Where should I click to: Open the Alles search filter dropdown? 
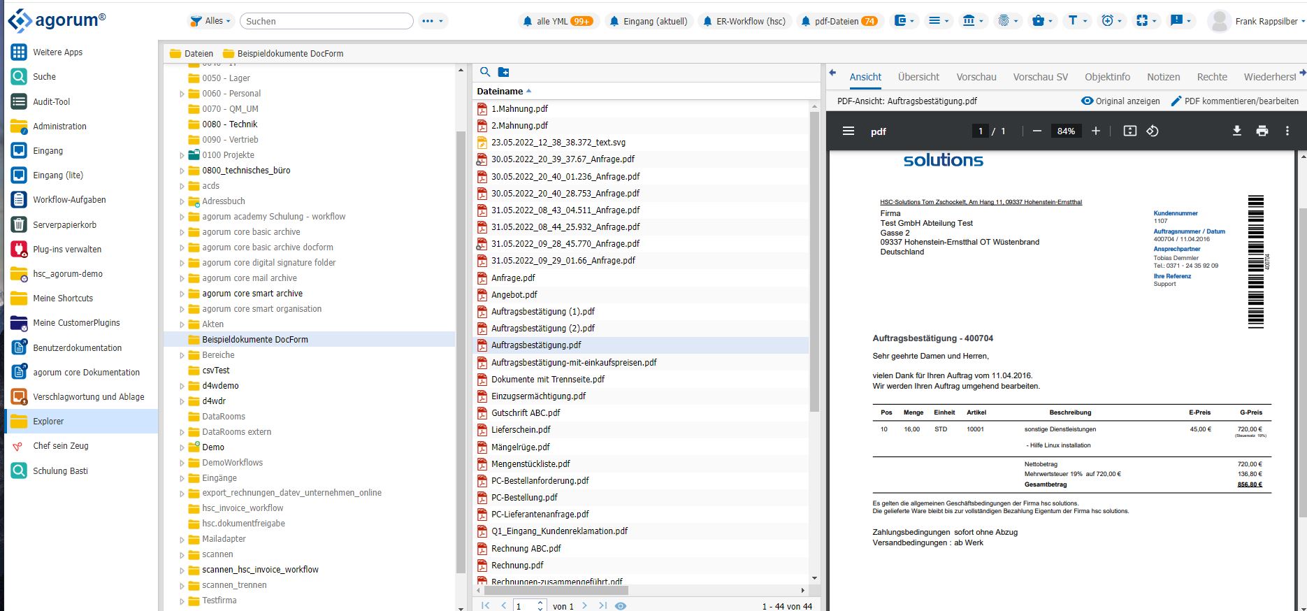point(212,21)
